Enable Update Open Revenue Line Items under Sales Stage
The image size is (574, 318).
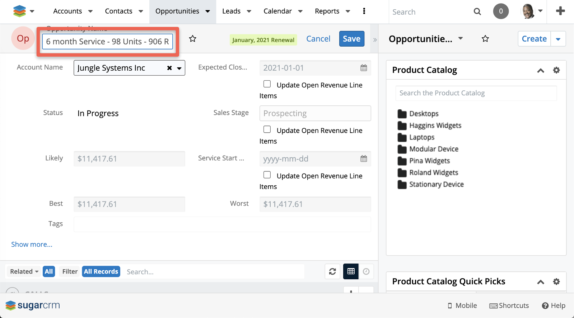(x=267, y=129)
